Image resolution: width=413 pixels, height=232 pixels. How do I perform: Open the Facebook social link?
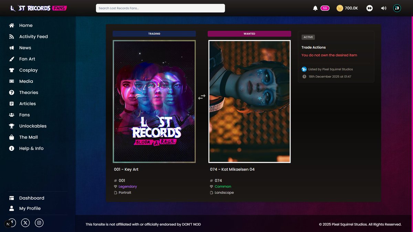[x=12, y=222]
